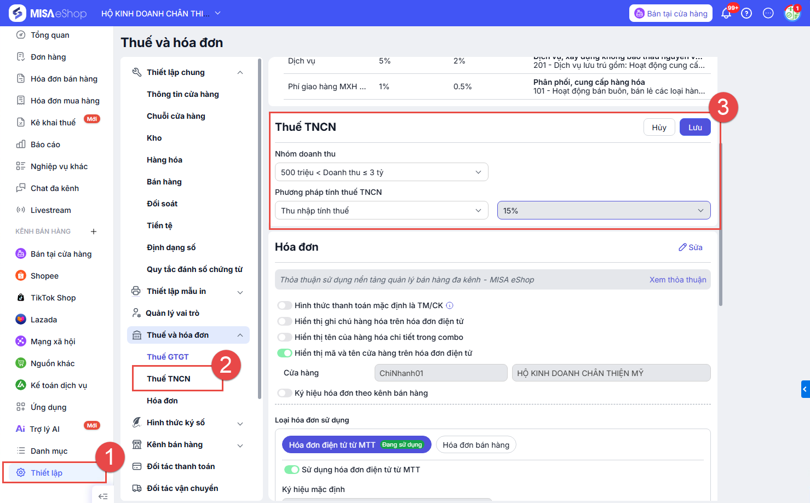Open the Nhóm doanh thu dropdown
The height and width of the screenshot is (503, 810).
click(x=381, y=172)
